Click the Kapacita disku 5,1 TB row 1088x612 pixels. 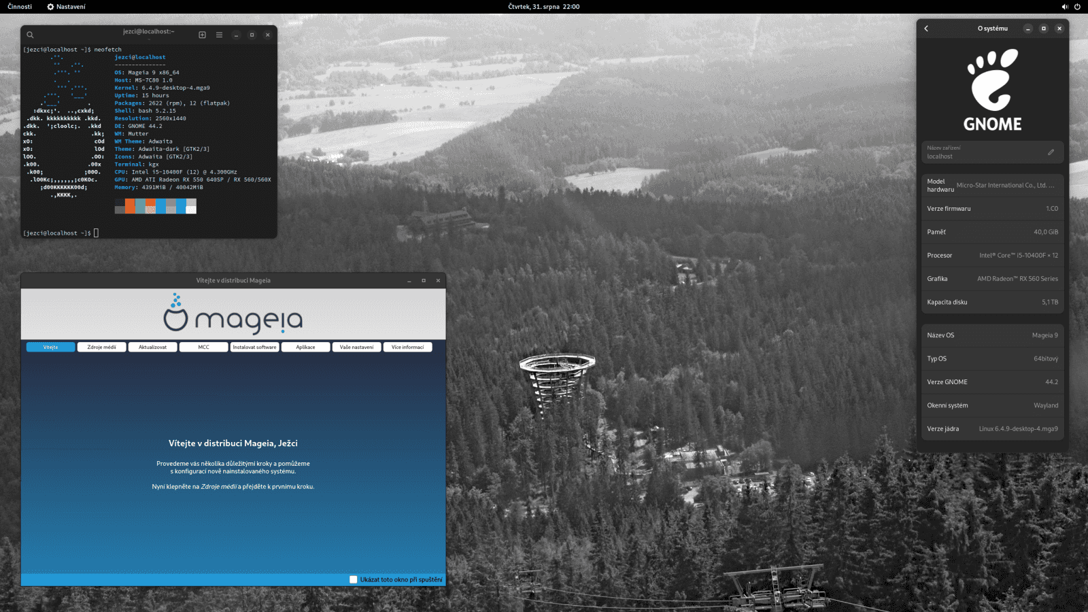993,302
